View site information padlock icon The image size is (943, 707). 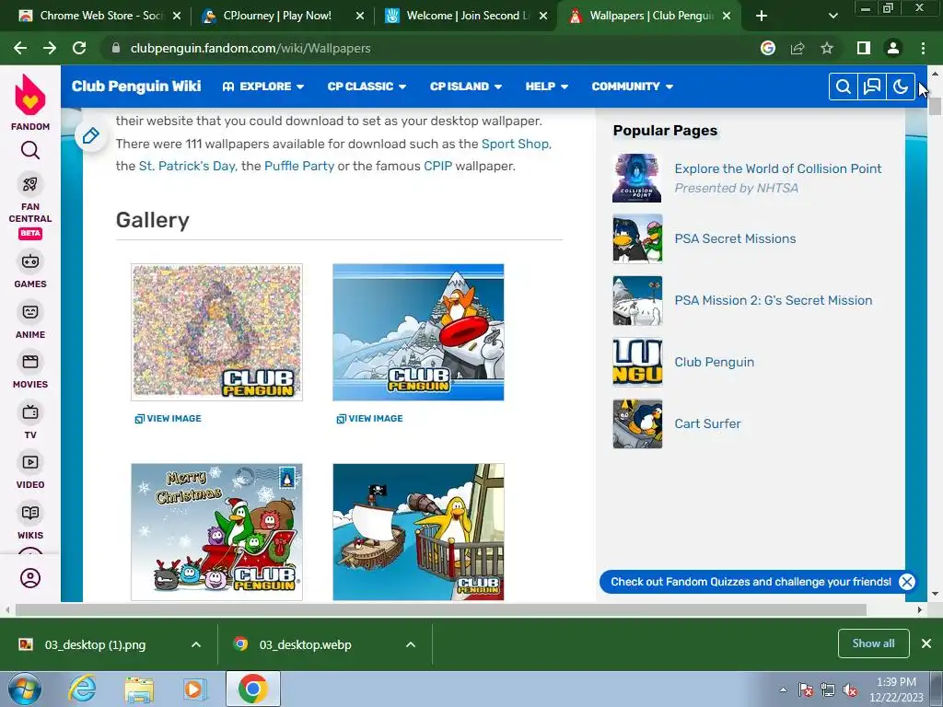116,48
